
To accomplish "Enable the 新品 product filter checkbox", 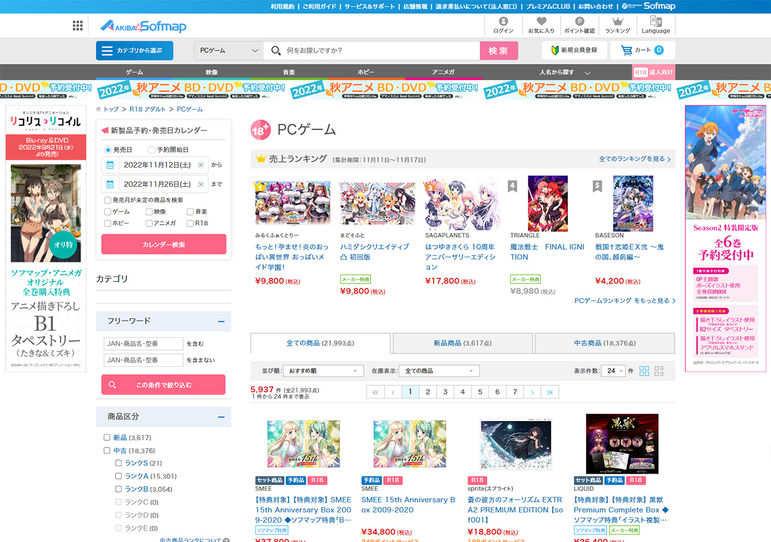I will [x=107, y=438].
